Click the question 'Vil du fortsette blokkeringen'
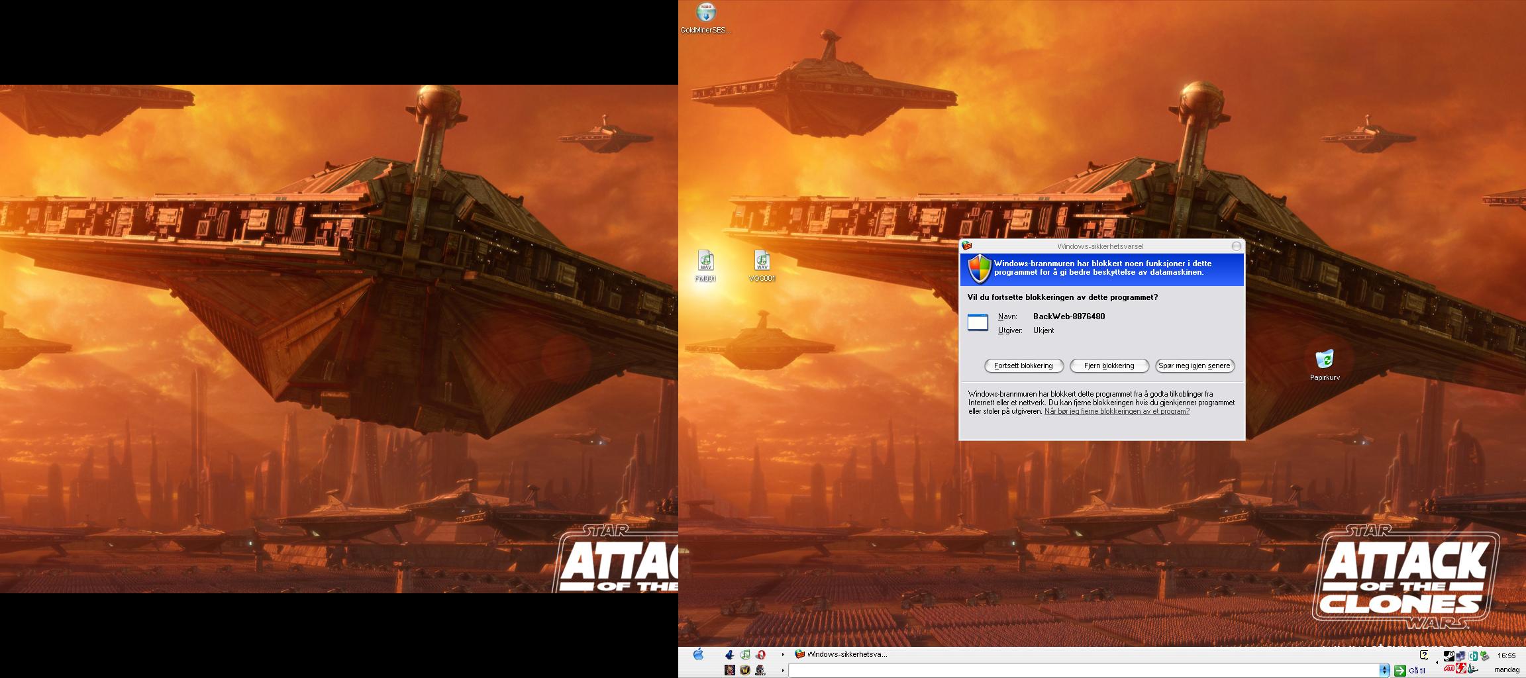The image size is (1526, 678). coord(1062,297)
